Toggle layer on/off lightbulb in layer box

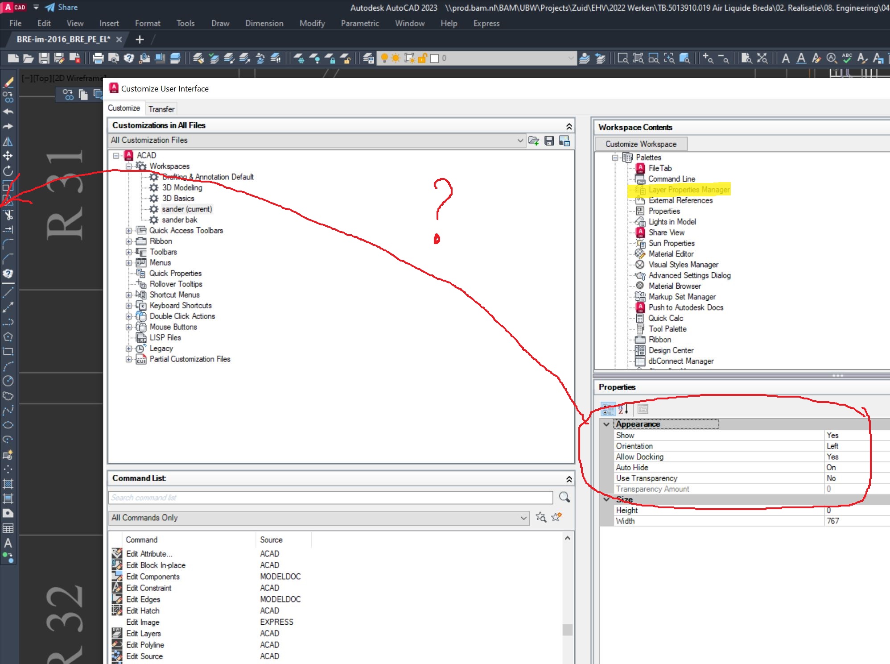pyautogui.click(x=384, y=58)
